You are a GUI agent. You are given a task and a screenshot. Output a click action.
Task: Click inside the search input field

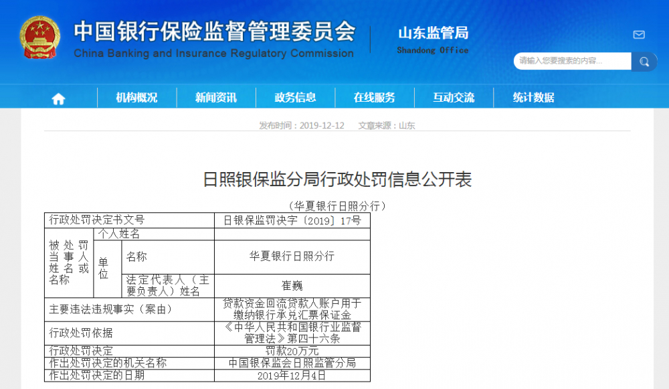tap(572, 61)
